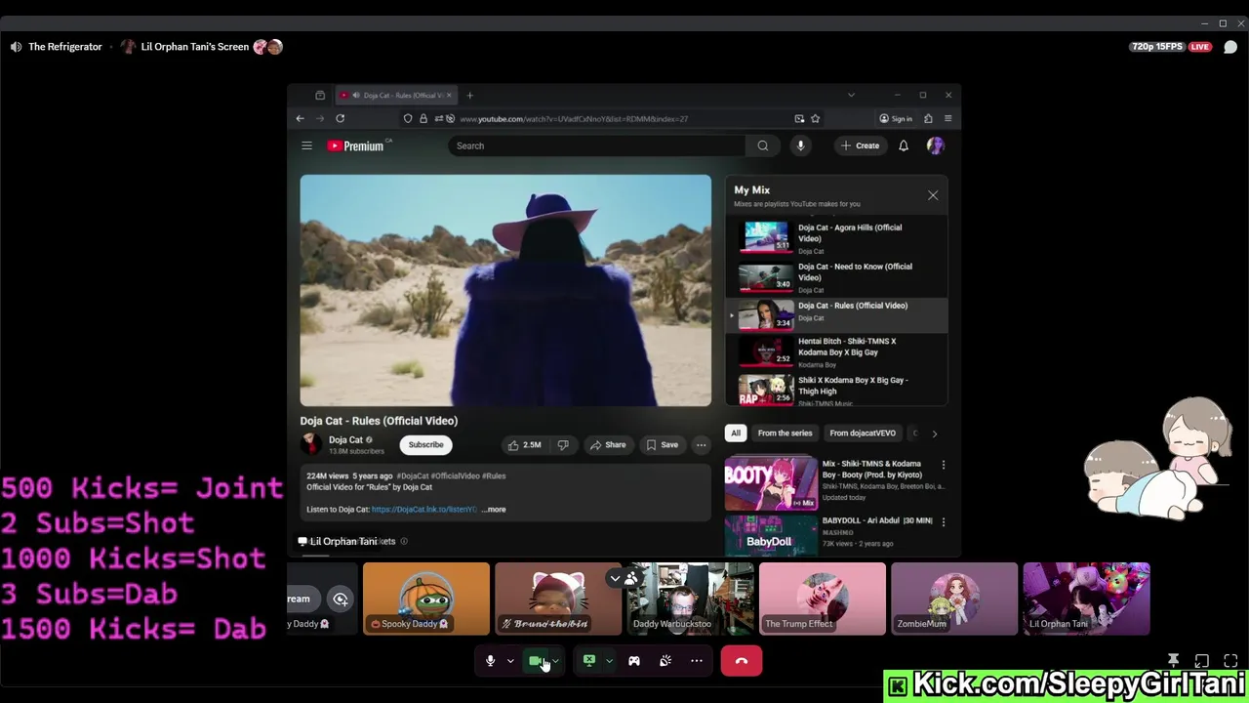Bookmark the page with the star icon
The image size is (1249, 703).
tap(815, 118)
